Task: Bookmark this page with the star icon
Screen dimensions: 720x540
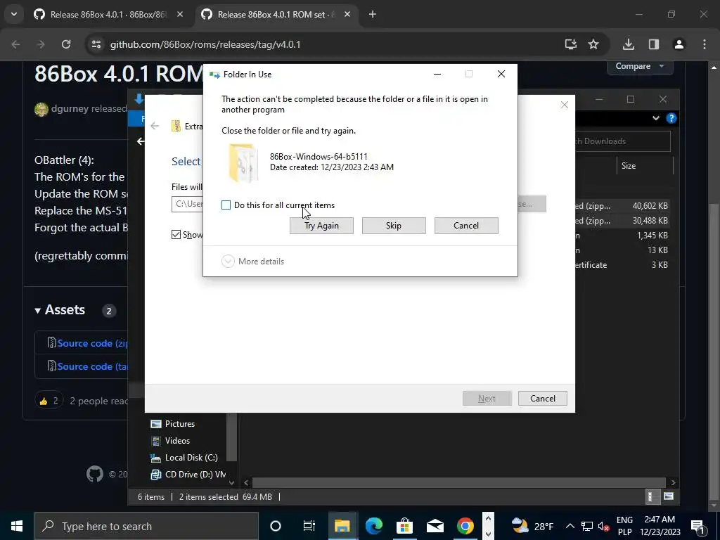Action: (593, 44)
